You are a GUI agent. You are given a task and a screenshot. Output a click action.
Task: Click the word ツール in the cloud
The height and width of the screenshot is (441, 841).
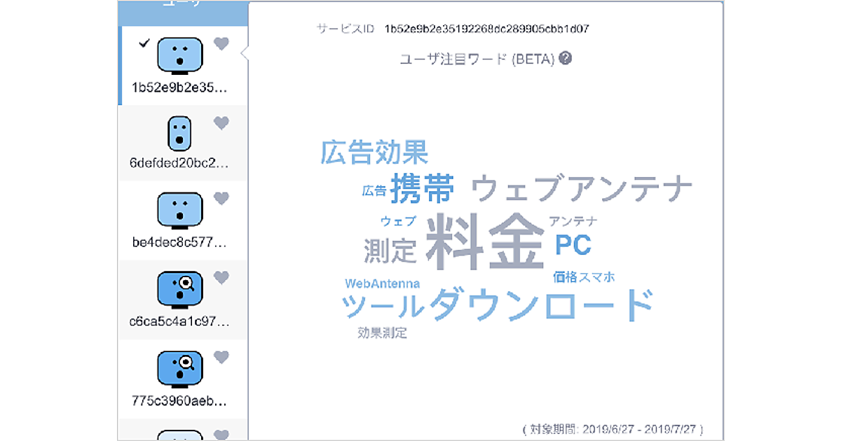click(383, 307)
